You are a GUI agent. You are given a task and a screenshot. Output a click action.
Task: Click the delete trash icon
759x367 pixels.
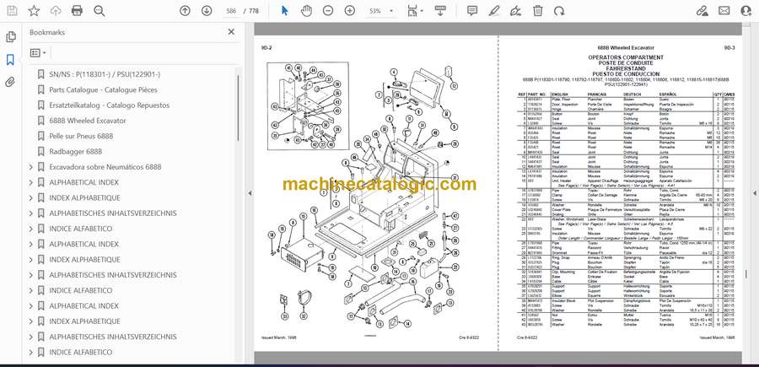538,11
